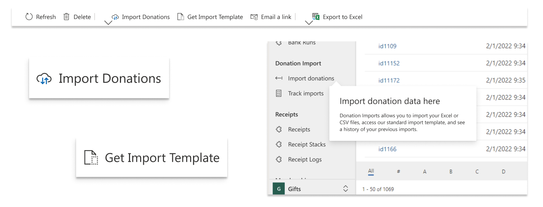Expand the dropdown chevron before Import Donations
This screenshot has height=207, width=543.
(108, 23)
